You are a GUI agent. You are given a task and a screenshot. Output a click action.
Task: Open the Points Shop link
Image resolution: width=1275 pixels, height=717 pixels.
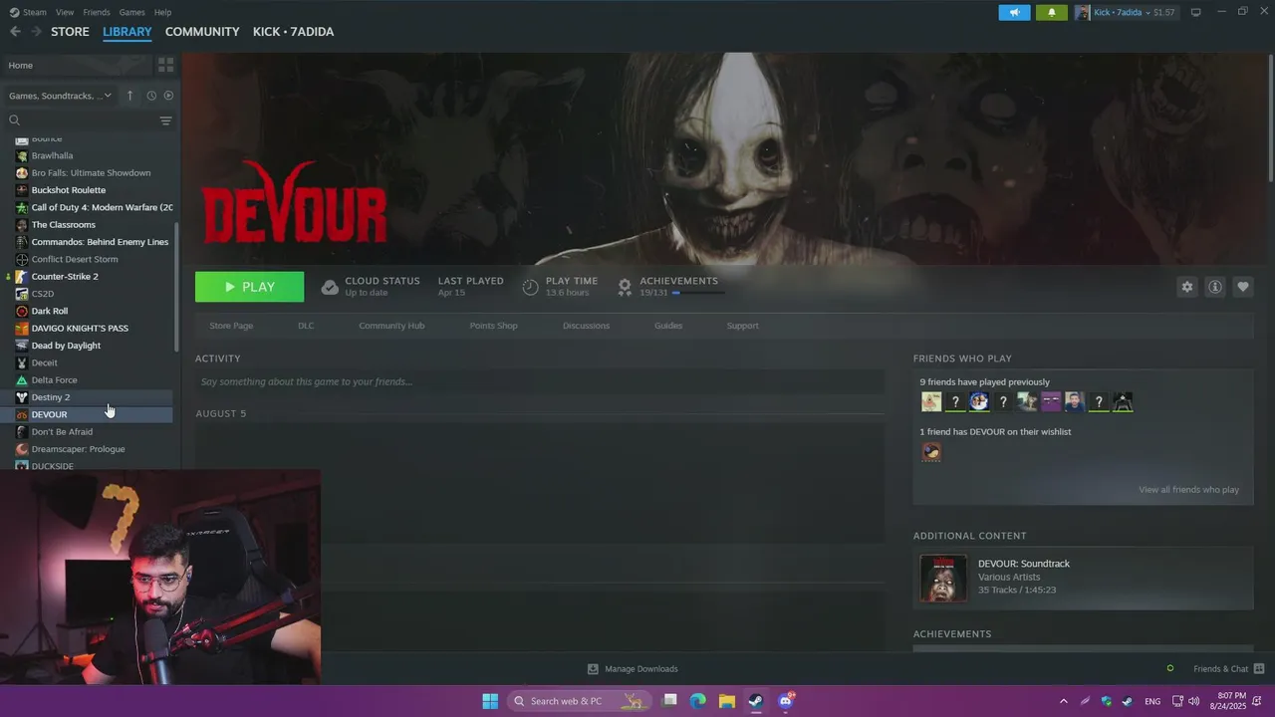[x=494, y=326]
